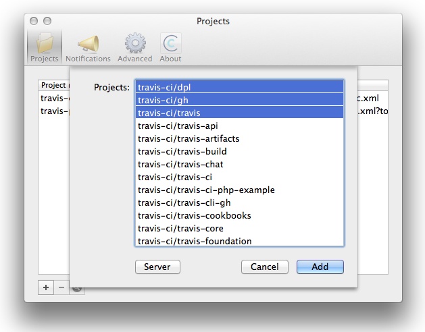Click the plus add project button
This screenshot has height=332, width=425.
[46, 287]
